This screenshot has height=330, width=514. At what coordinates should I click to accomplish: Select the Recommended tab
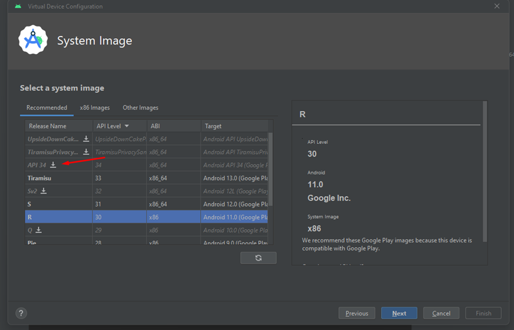click(x=47, y=108)
